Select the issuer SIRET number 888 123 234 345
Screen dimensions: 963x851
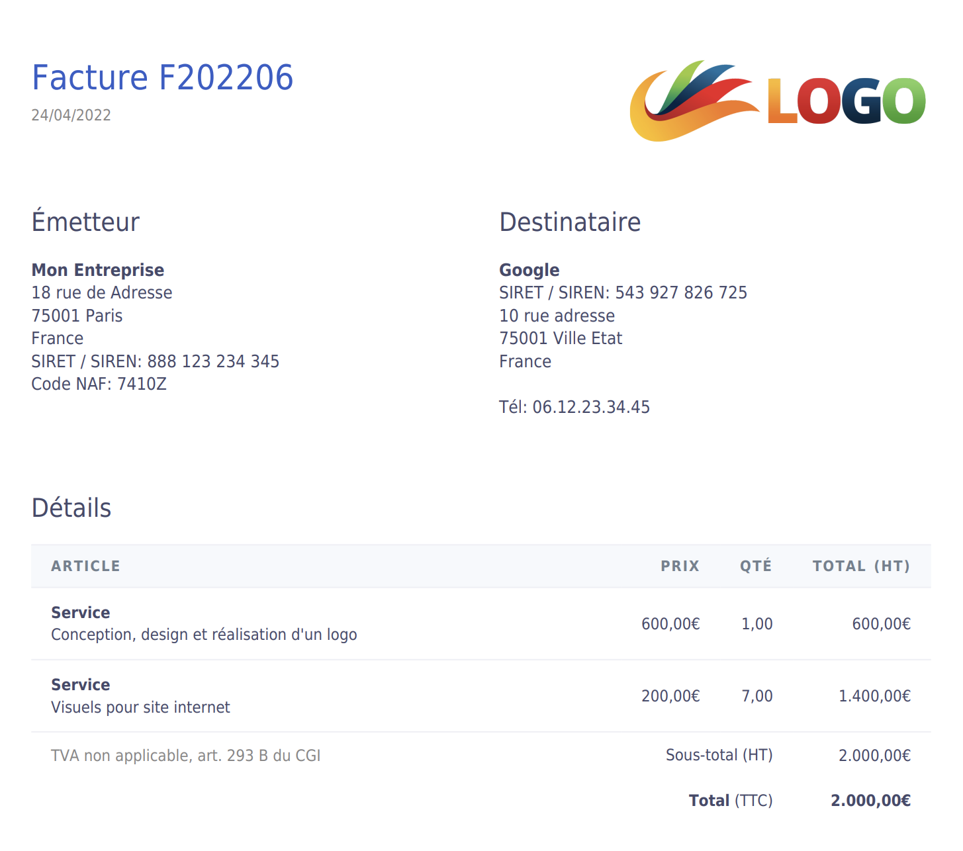click(x=213, y=361)
